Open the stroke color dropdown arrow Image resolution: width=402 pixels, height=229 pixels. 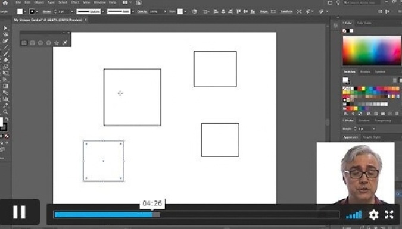37,11
